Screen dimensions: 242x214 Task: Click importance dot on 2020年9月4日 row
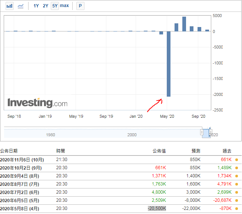(x=236, y=176)
